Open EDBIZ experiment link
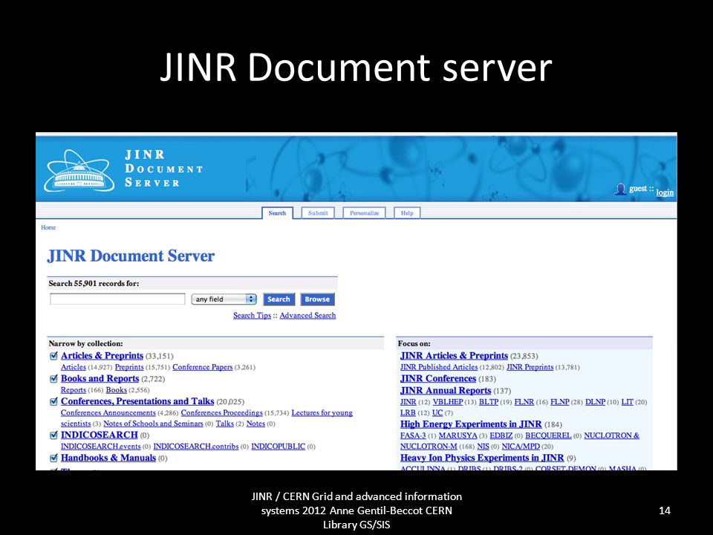The height and width of the screenshot is (535, 713). [x=501, y=435]
